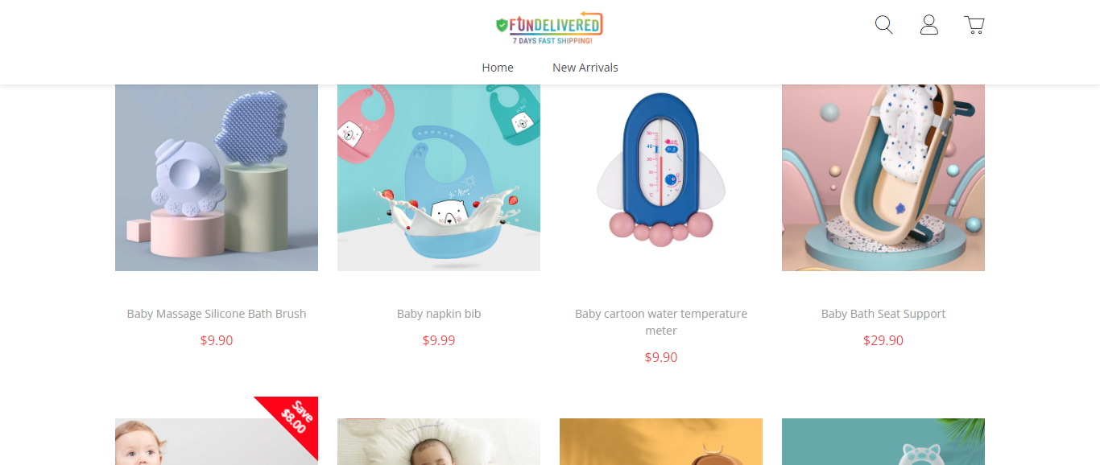Click the $9.99 price under napkin bib
This screenshot has height=465, width=1100.
click(x=439, y=340)
